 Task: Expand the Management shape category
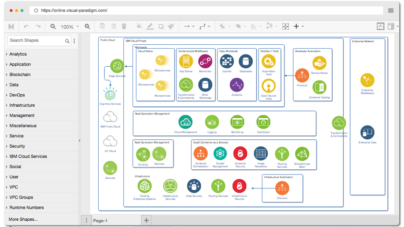pyautogui.click(x=41, y=115)
